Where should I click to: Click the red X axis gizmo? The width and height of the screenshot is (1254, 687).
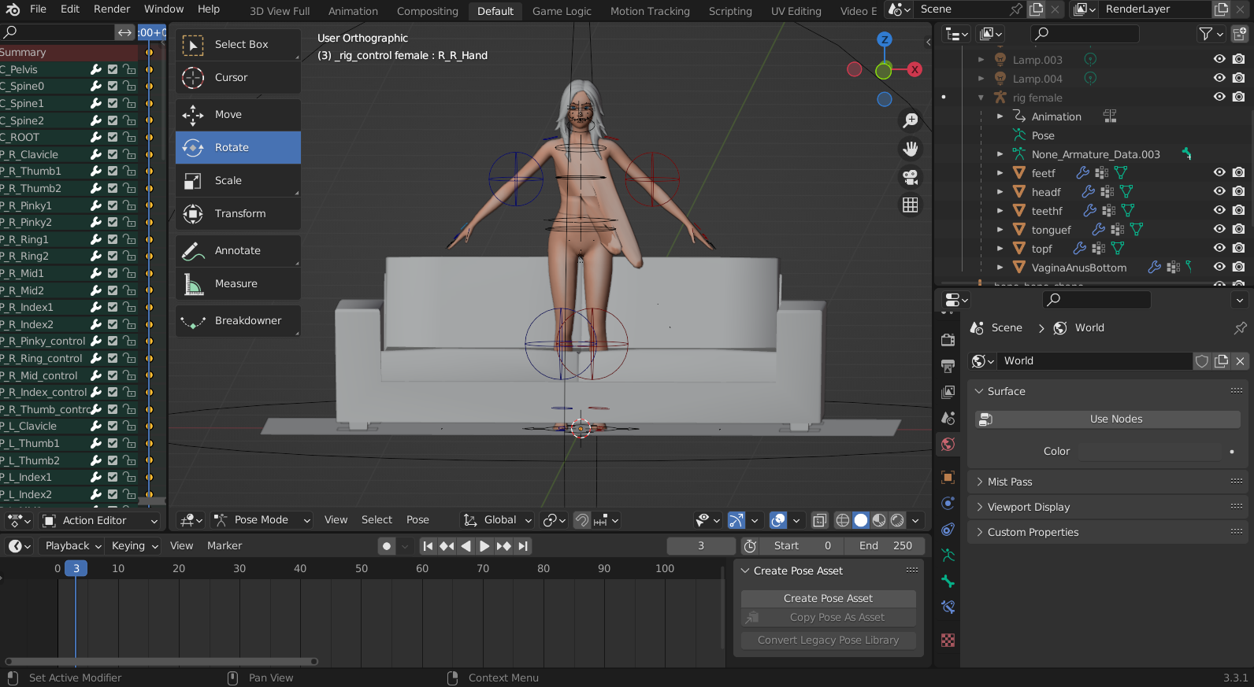pyautogui.click(x=915, y=69)
